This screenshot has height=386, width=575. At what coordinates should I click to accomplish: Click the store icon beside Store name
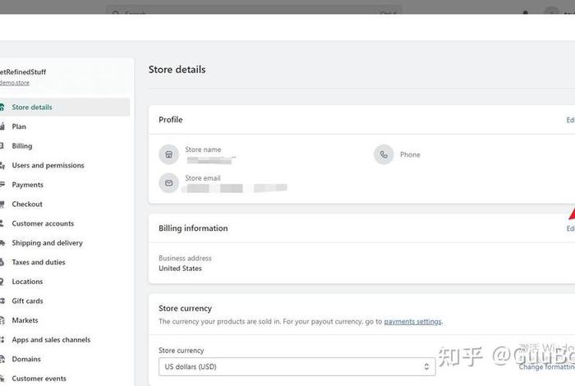click(x=168, y=154)
